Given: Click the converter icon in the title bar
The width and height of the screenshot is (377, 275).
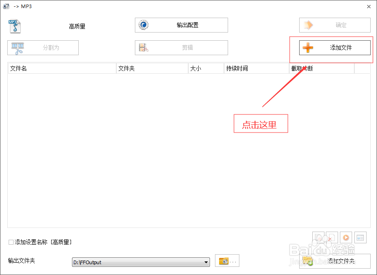Looking at the screenshot, I should click(6, 6).
